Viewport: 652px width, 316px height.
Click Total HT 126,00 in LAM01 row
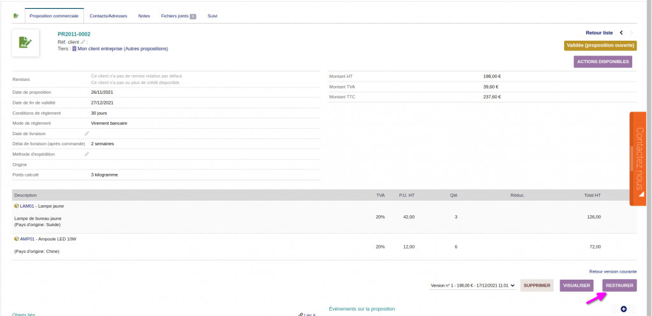594,217
